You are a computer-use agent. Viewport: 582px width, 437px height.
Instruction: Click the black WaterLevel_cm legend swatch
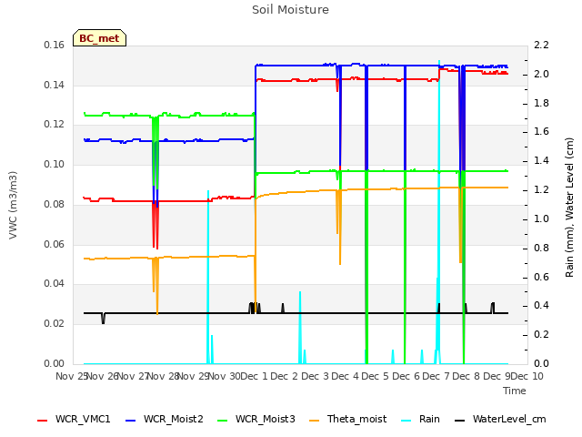459,421
